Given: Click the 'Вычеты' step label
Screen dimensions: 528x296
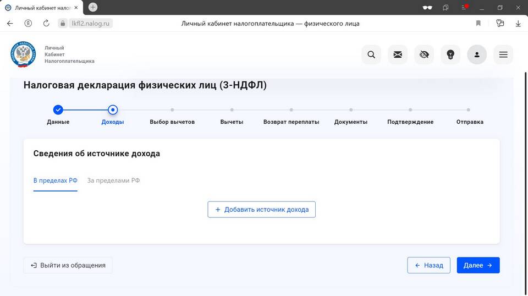Looking at the screenshot, I should coord(232,122).
